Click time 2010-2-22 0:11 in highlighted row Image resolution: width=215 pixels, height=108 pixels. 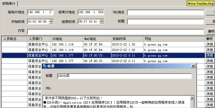[123, 55]
